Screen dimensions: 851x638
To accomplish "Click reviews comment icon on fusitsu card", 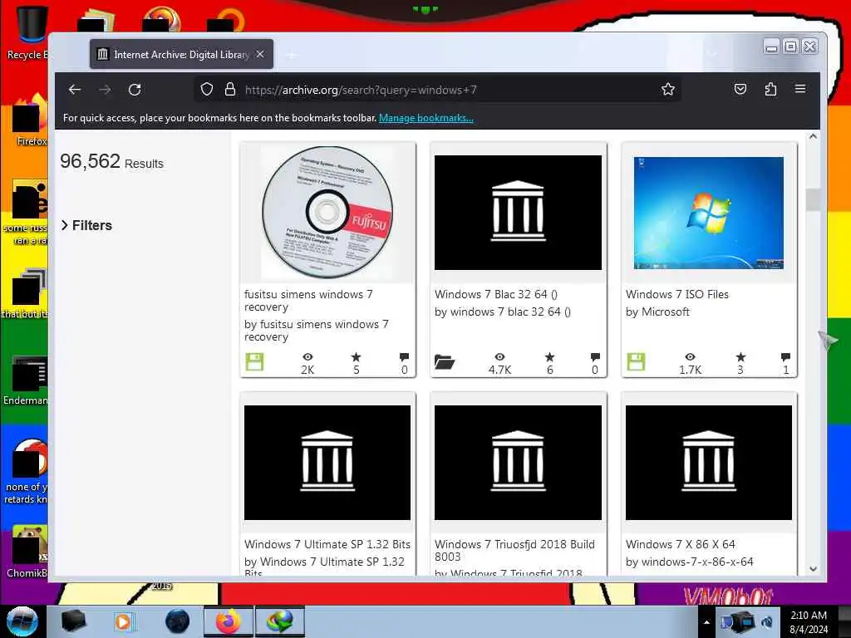I will (x=405, y=357).
